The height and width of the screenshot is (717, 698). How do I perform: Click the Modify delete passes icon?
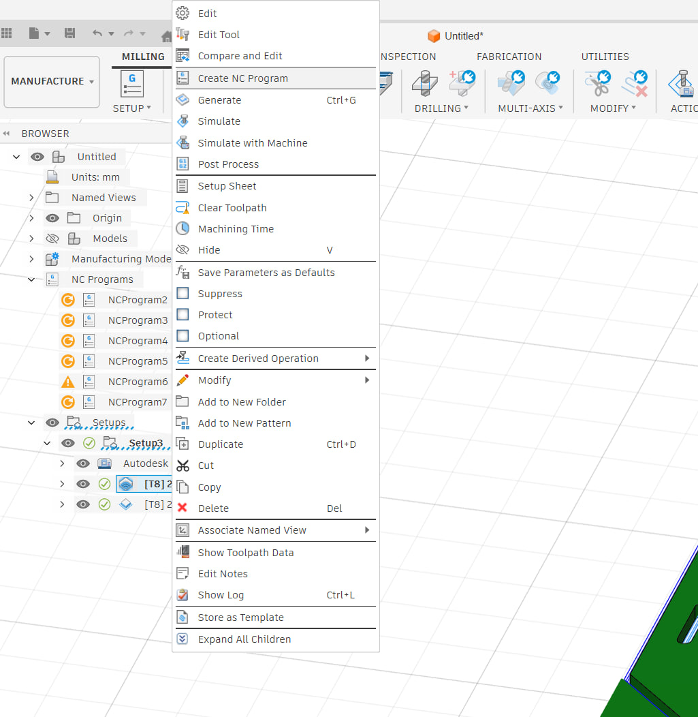tap(635, 82)
